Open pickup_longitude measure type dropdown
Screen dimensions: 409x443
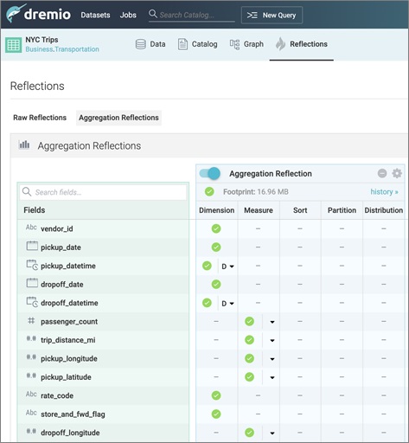(272, 359)
